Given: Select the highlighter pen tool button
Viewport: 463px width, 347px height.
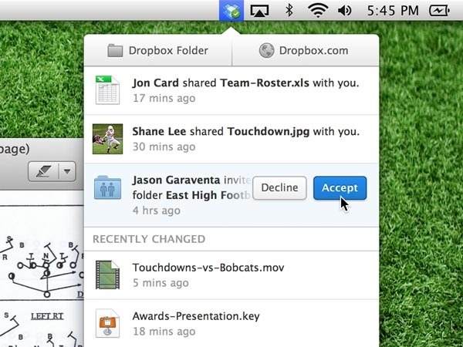Looking at the screenshot, I should 44,171.
